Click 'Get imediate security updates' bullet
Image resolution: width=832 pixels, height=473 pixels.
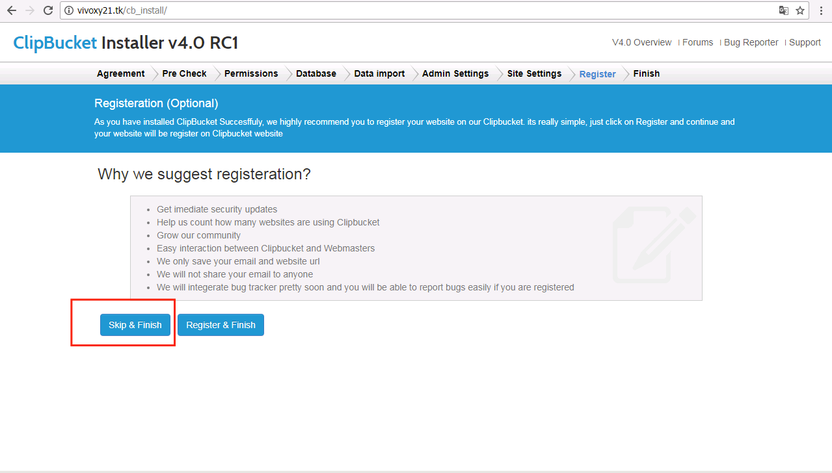click(x=217, y=209)
